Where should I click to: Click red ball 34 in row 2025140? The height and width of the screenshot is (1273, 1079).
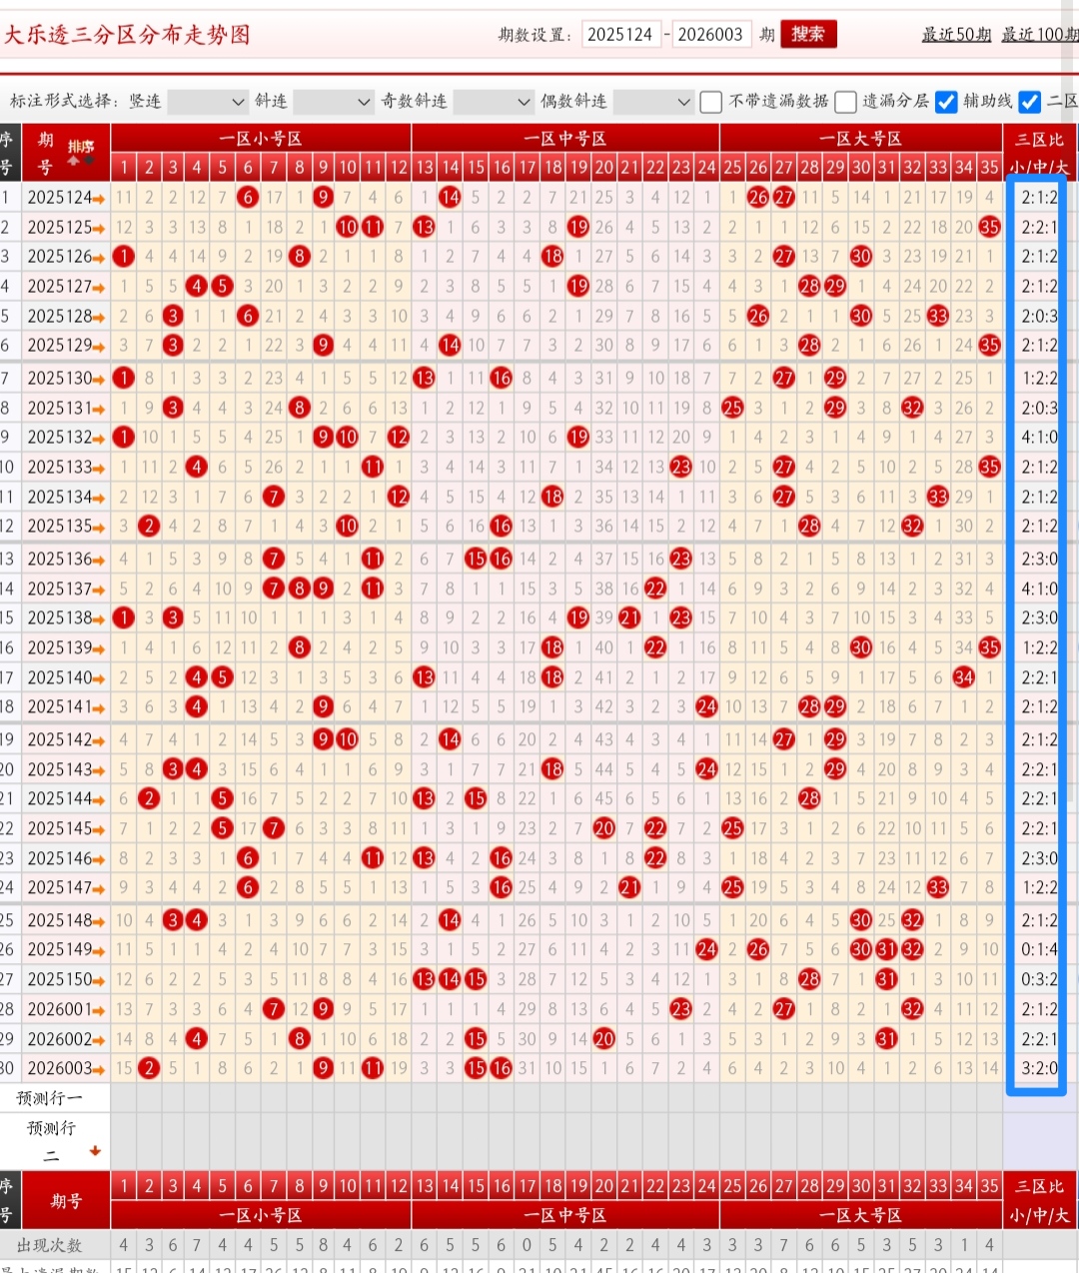pos(963,677)
